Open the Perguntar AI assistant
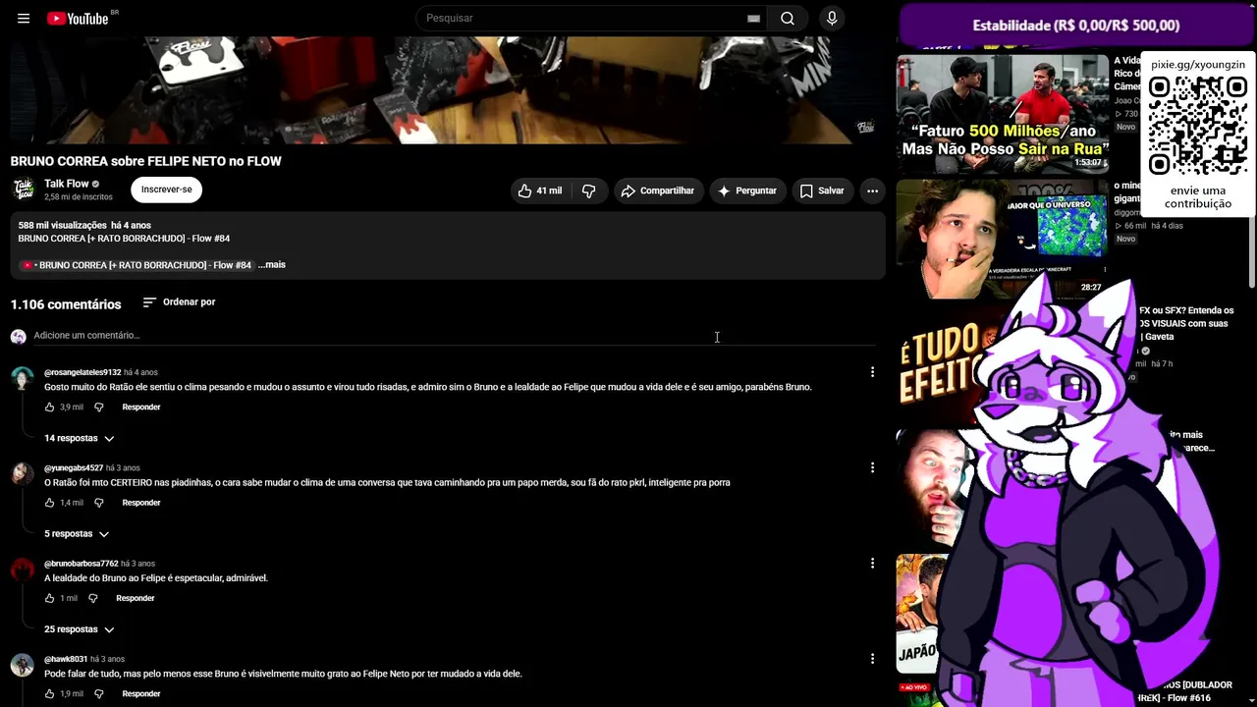1257x707 pixels. point(747,190)
